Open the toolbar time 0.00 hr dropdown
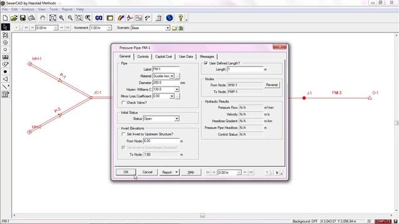 point(55,28)
